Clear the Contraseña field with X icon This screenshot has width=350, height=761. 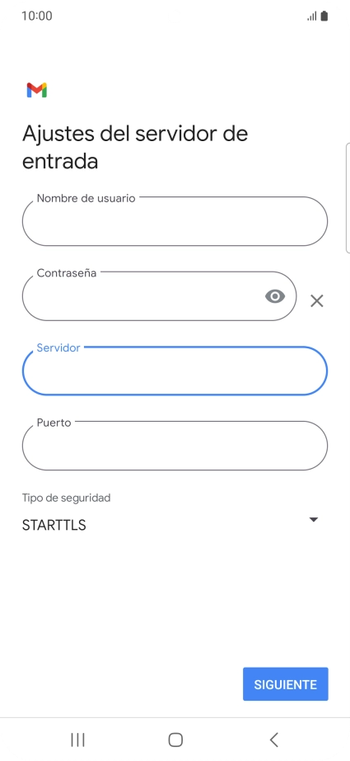[316, 301]
